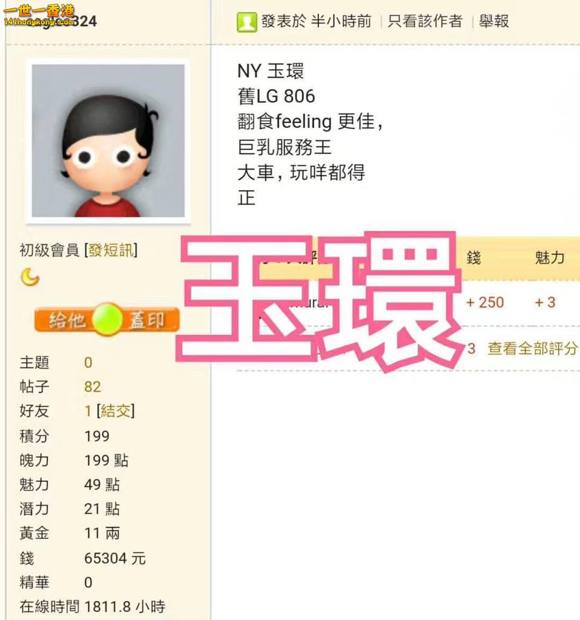View all ratings via 查看全部評分
Viewport: 580px width, 620px height.
tap(532, 349)
